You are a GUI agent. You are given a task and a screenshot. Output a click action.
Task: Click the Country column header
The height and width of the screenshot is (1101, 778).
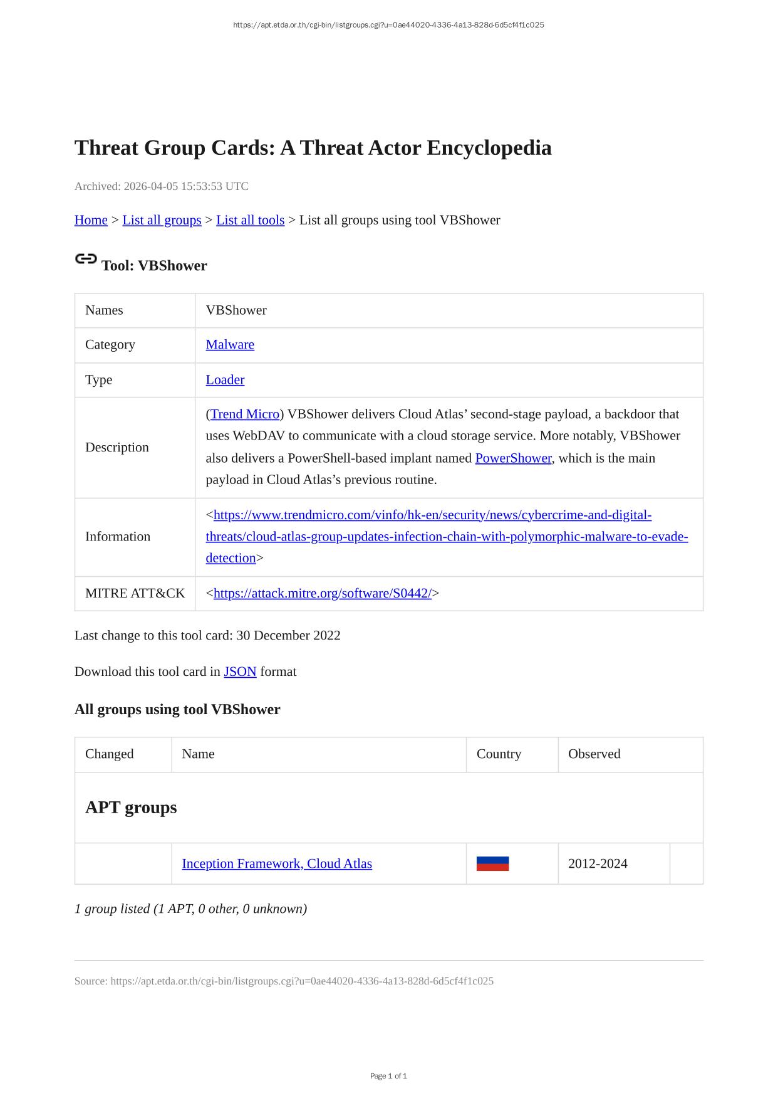pos(499,754)
